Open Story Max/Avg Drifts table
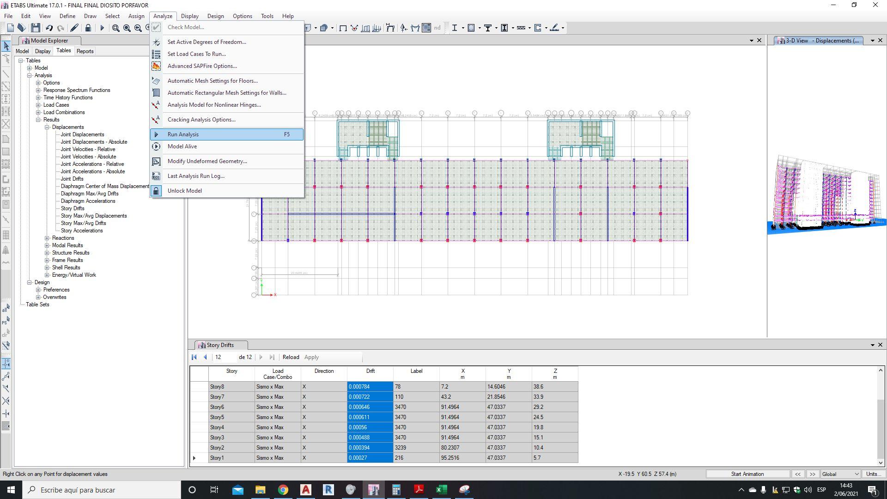887x499 pixels. [x=83, y=223]
